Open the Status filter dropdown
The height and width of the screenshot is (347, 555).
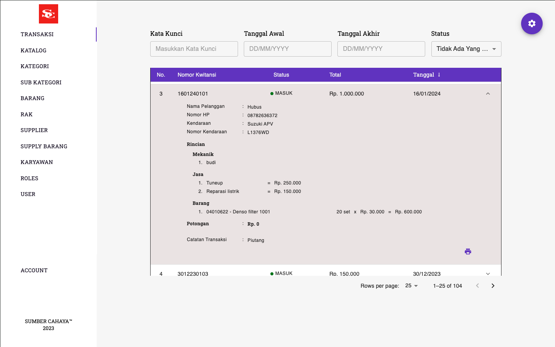(466, 49)
